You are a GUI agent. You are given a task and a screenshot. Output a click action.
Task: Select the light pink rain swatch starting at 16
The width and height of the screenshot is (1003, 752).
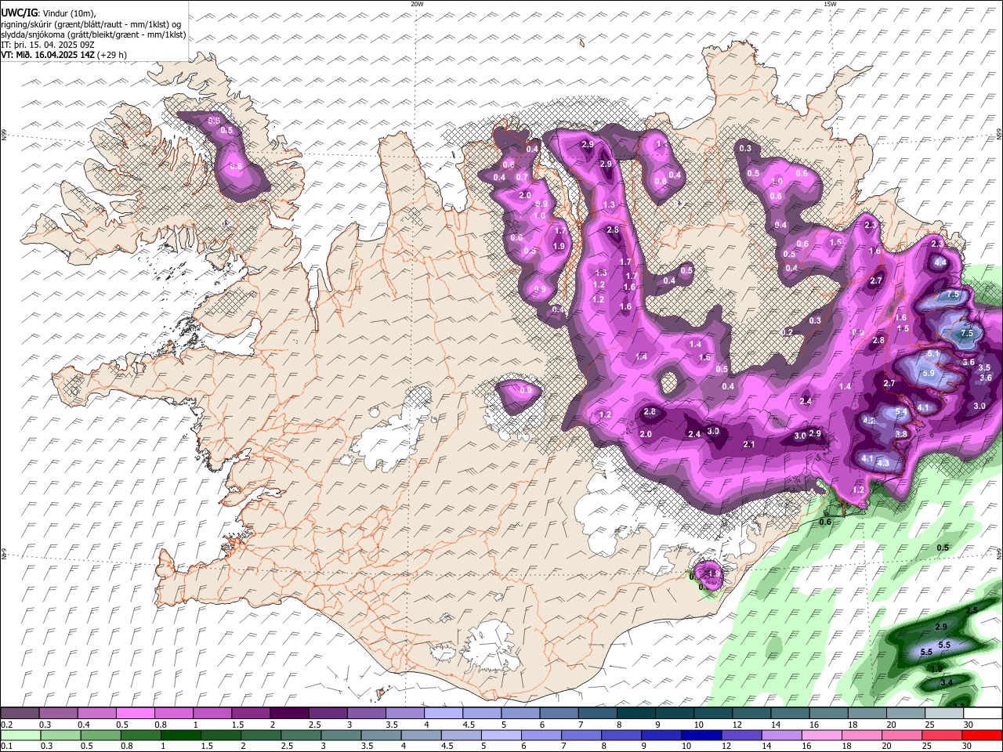click(x=822, y=735)
